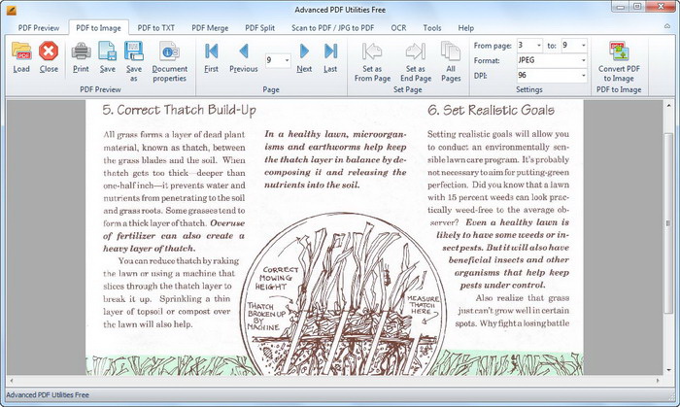Click the heading '5. Correct Thatch Build-Up'

179,110
